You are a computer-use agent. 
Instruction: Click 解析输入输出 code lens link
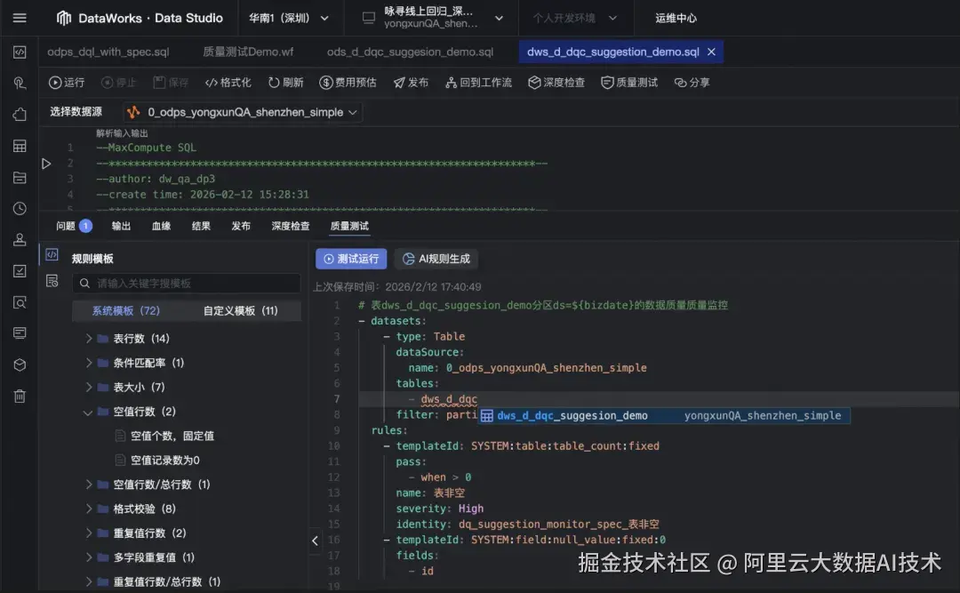coord(122,133)
